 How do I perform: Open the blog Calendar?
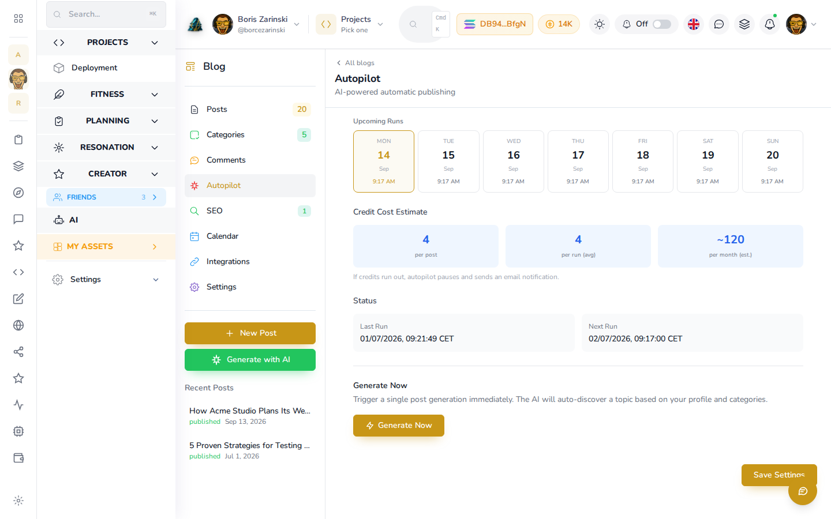tap(250, 236)
